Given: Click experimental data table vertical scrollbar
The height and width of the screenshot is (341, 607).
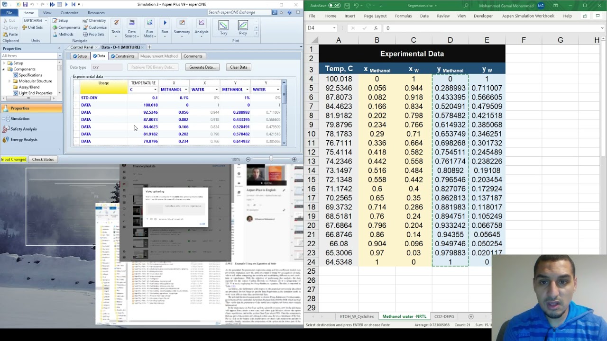Looking at the screenshot, I should 284,112.
